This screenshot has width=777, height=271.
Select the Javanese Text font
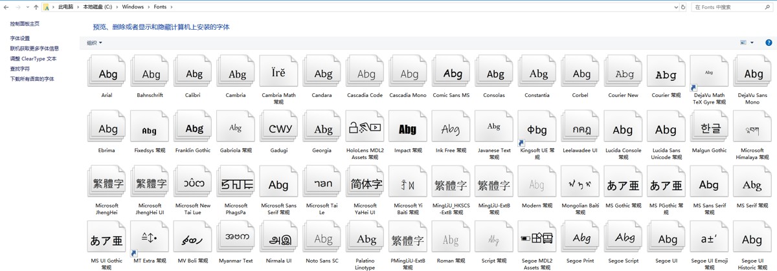pos(494,127)
